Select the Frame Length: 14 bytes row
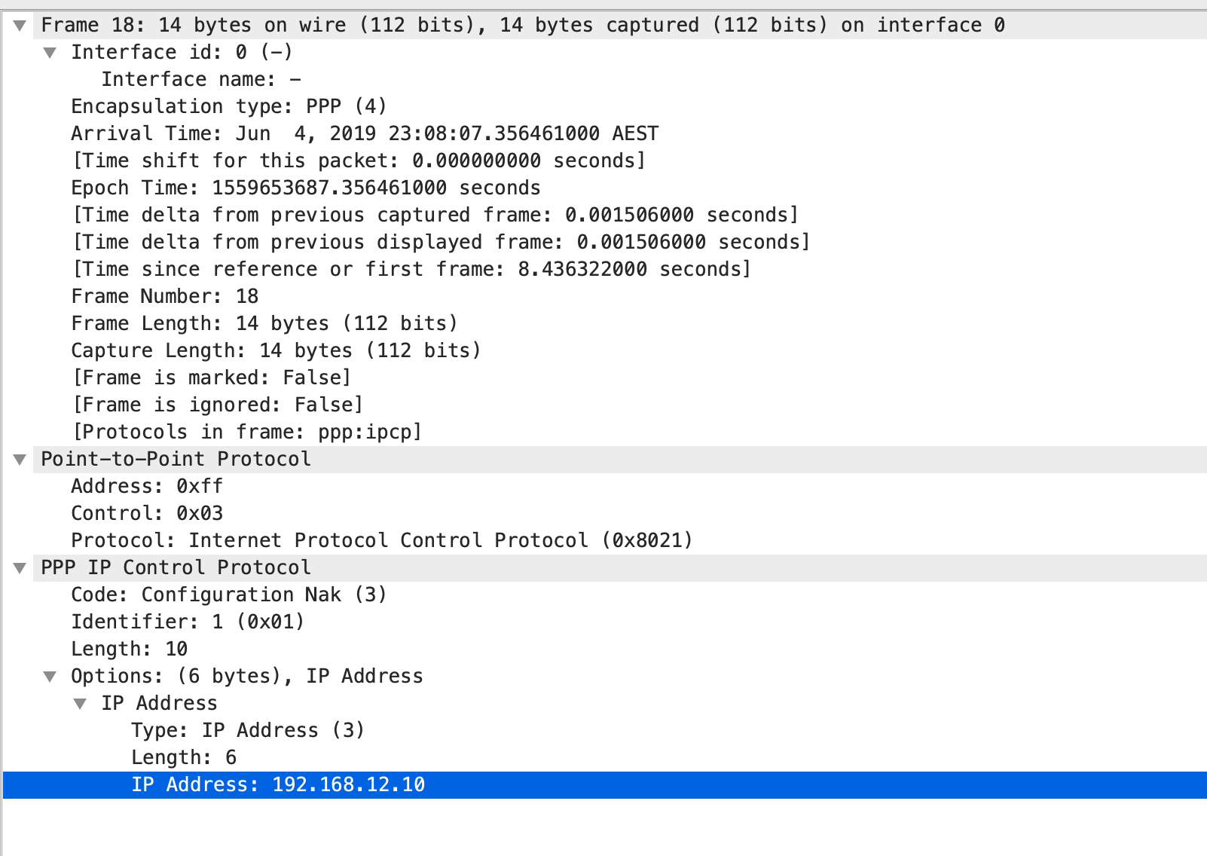1207x856 pixels. tap(264, 323)
